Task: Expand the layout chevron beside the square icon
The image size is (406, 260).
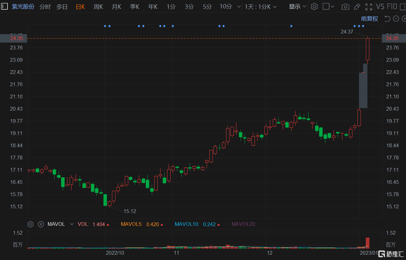Action: click(x=333, y=7)
